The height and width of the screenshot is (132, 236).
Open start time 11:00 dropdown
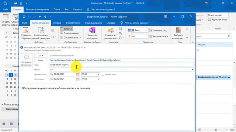tap(98, 74)
